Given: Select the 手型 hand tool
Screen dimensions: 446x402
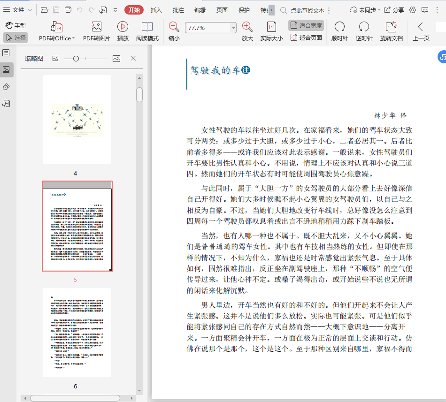Looking at the screenshot, I should pos(15,26).
